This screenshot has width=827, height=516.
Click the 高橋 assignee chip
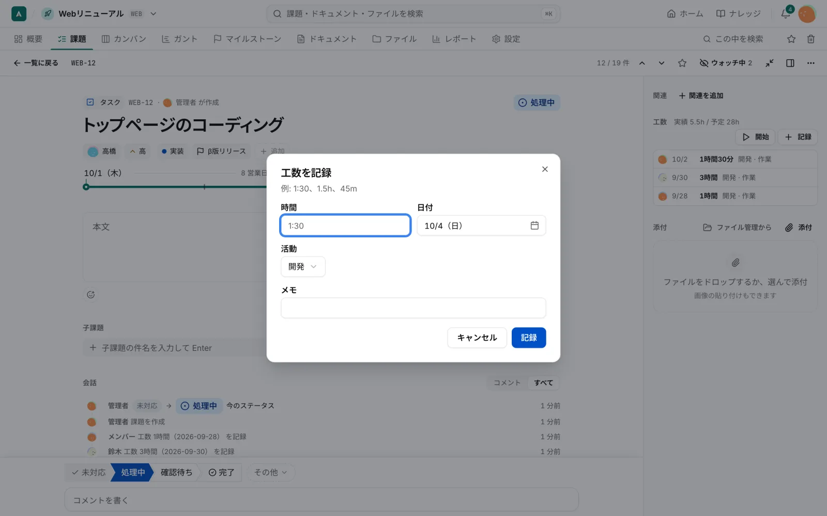102,151
